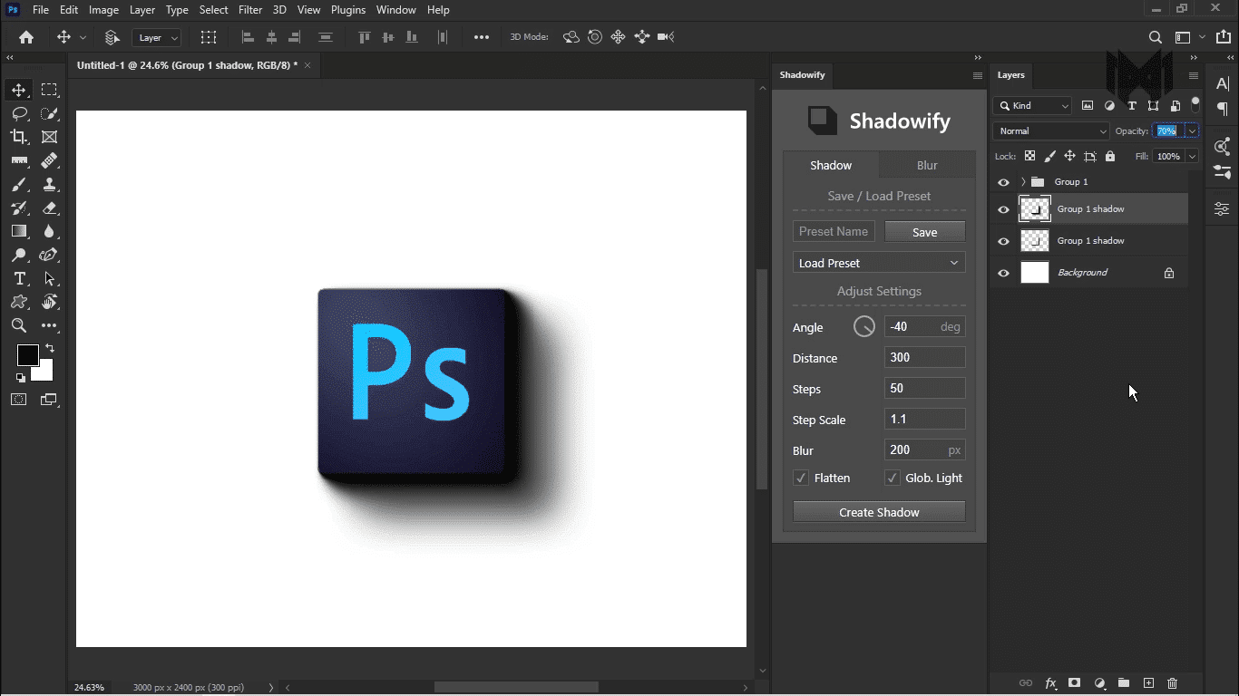Click the foreground black color swatch
Image resolution: width=1239 pixels, height=696 pixels.
tap(27, 355)
